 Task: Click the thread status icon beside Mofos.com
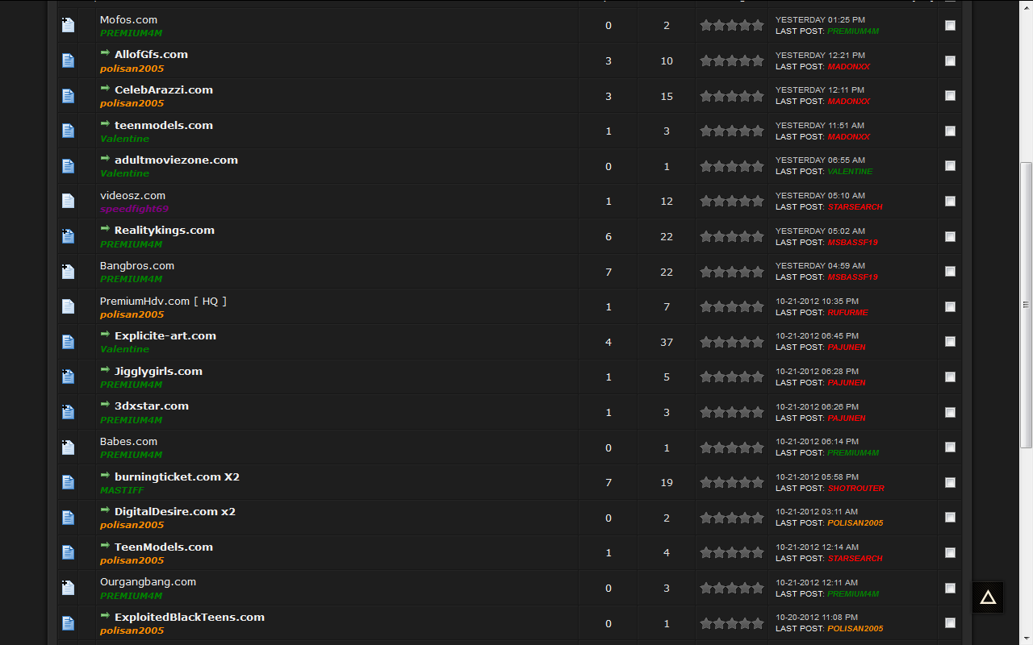(x=68, y=25)
